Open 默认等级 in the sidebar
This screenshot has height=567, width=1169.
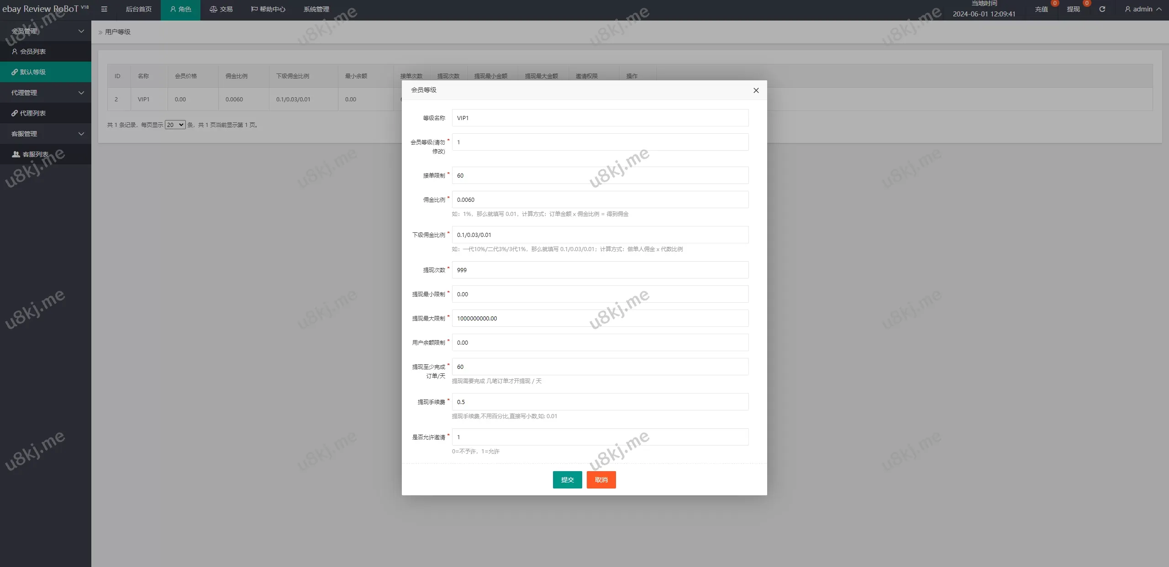pyautogui.click(x=33, y=72)
